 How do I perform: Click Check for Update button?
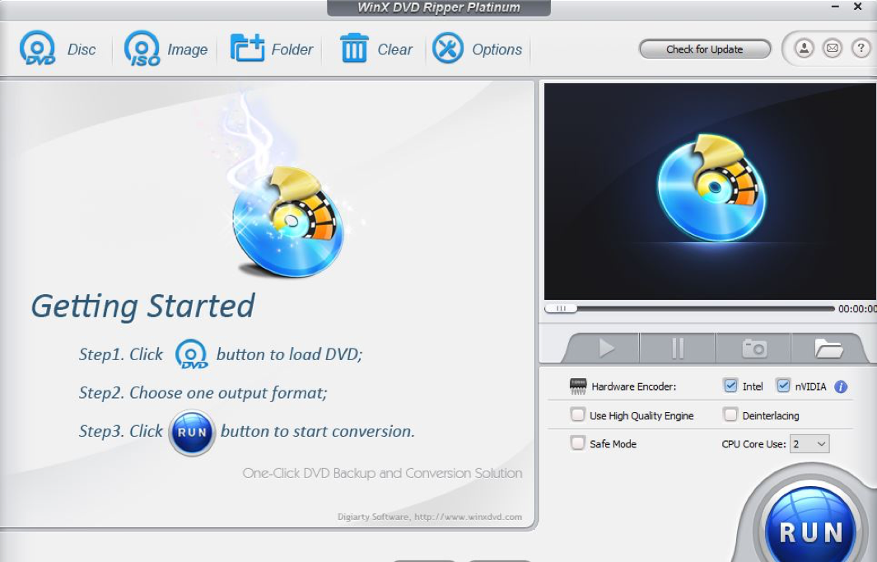click(704, 49)
